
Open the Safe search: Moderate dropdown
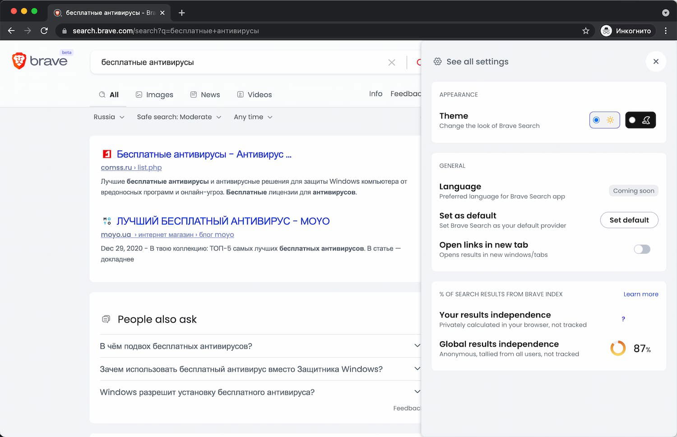point(179,117)
